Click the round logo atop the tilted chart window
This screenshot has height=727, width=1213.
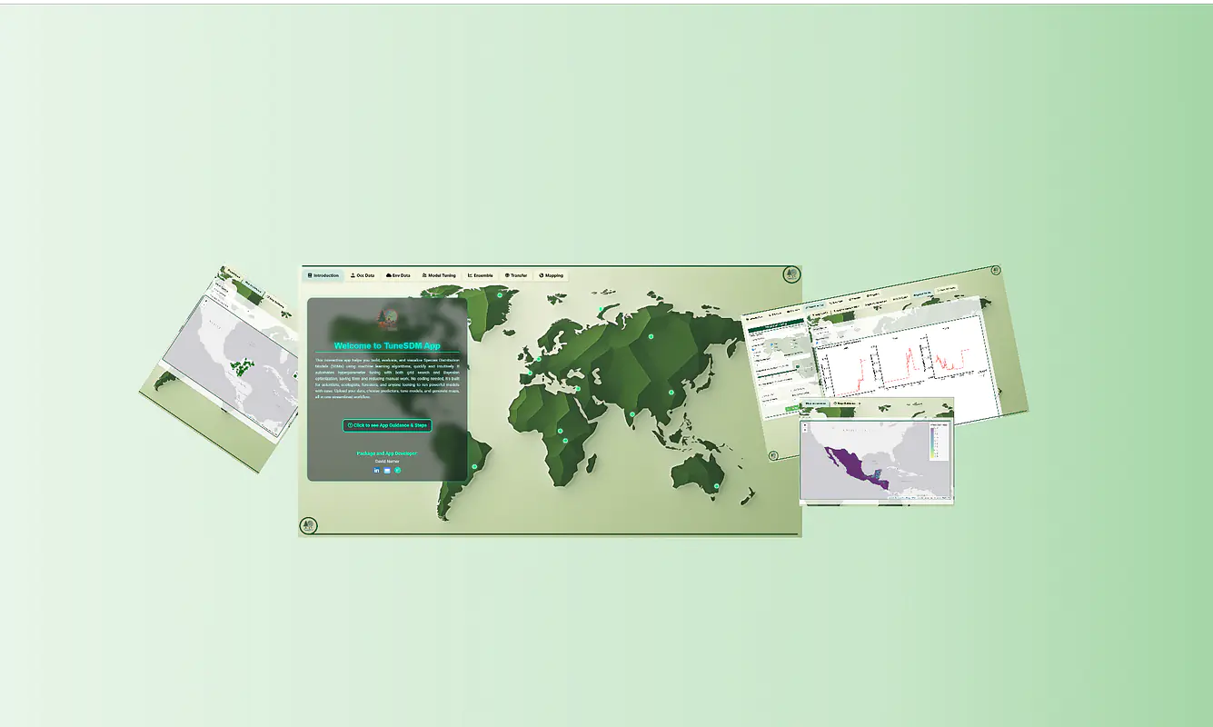point(996,270)
